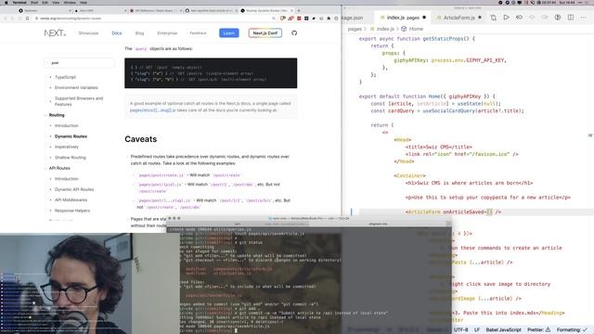Switch to the package.json editor tab
The width and height of the screenshot is (594, 334).
point(353,18)
